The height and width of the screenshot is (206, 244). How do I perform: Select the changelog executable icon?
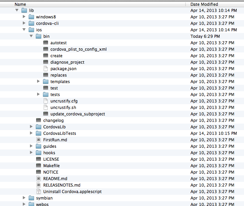point(39,120)
